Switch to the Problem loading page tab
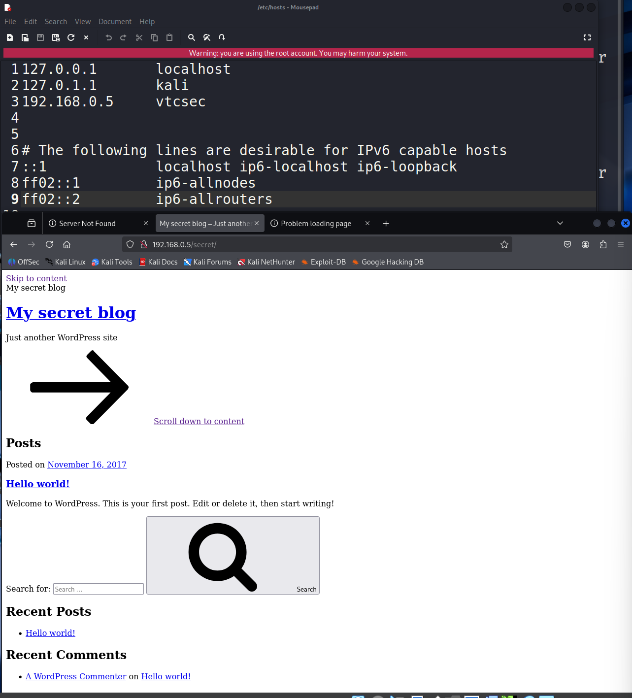 click(x=321, y=224)
